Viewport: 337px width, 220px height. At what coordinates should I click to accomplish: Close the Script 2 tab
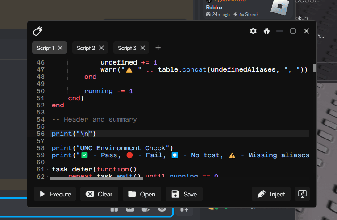[101, 48]
